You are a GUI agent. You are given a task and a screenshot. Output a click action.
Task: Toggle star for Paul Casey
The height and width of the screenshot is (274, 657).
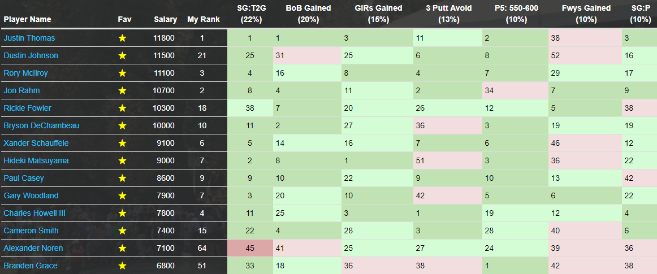click(122, 179)
